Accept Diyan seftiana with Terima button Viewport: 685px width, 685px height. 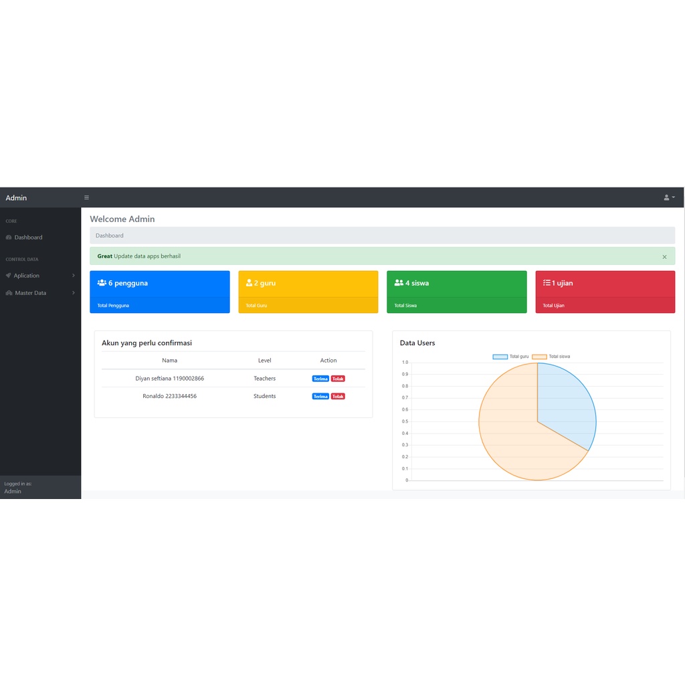click(x=320, y=379)
